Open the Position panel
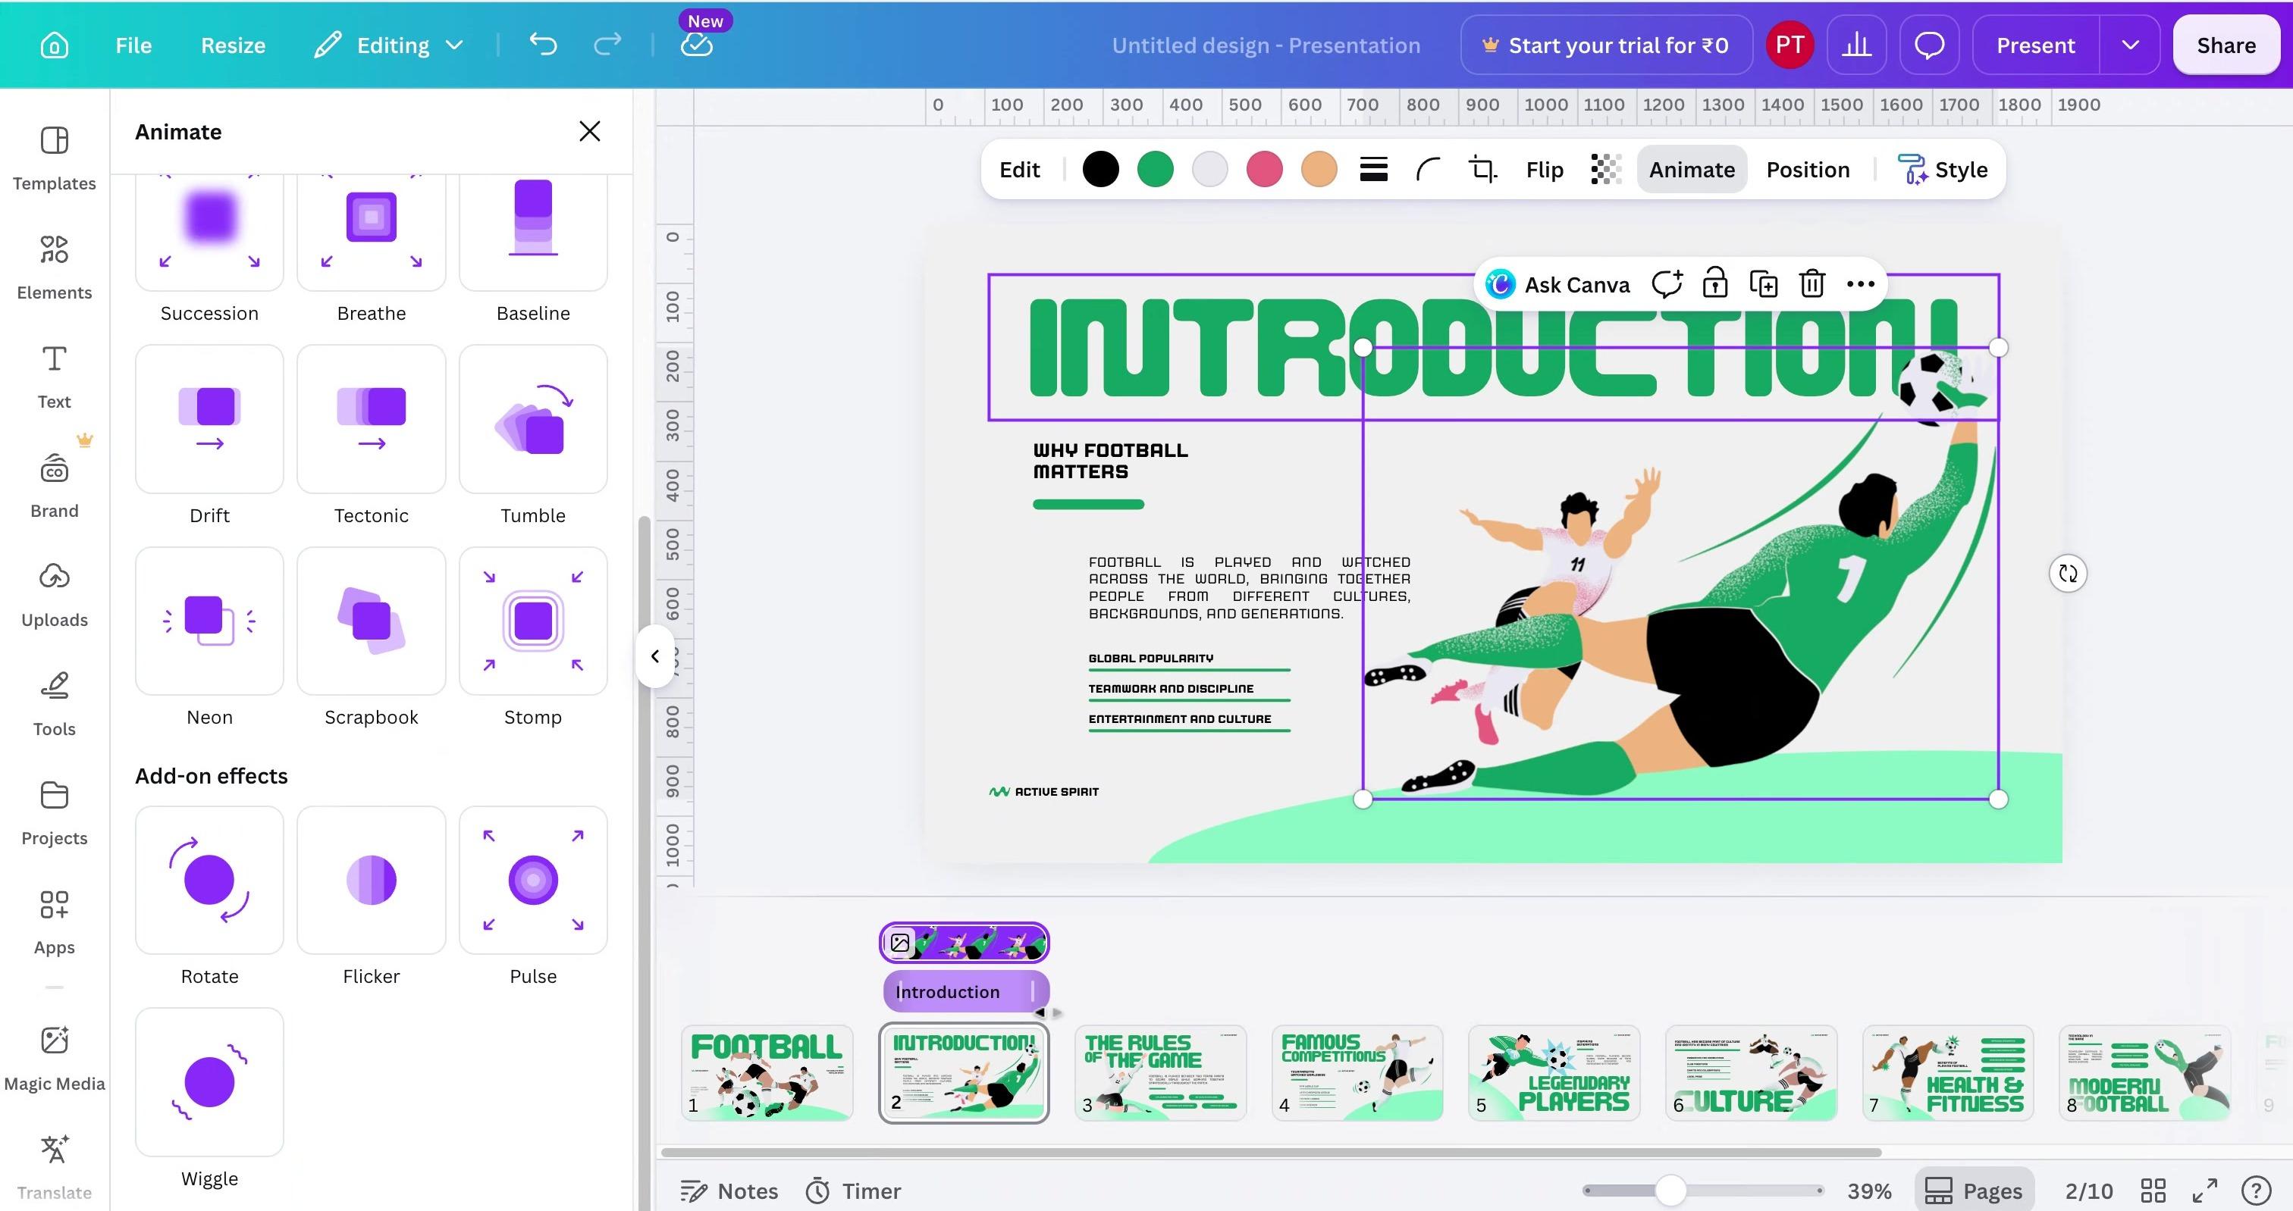This screenshot has width=2293, height=1211. (1808, 169)
